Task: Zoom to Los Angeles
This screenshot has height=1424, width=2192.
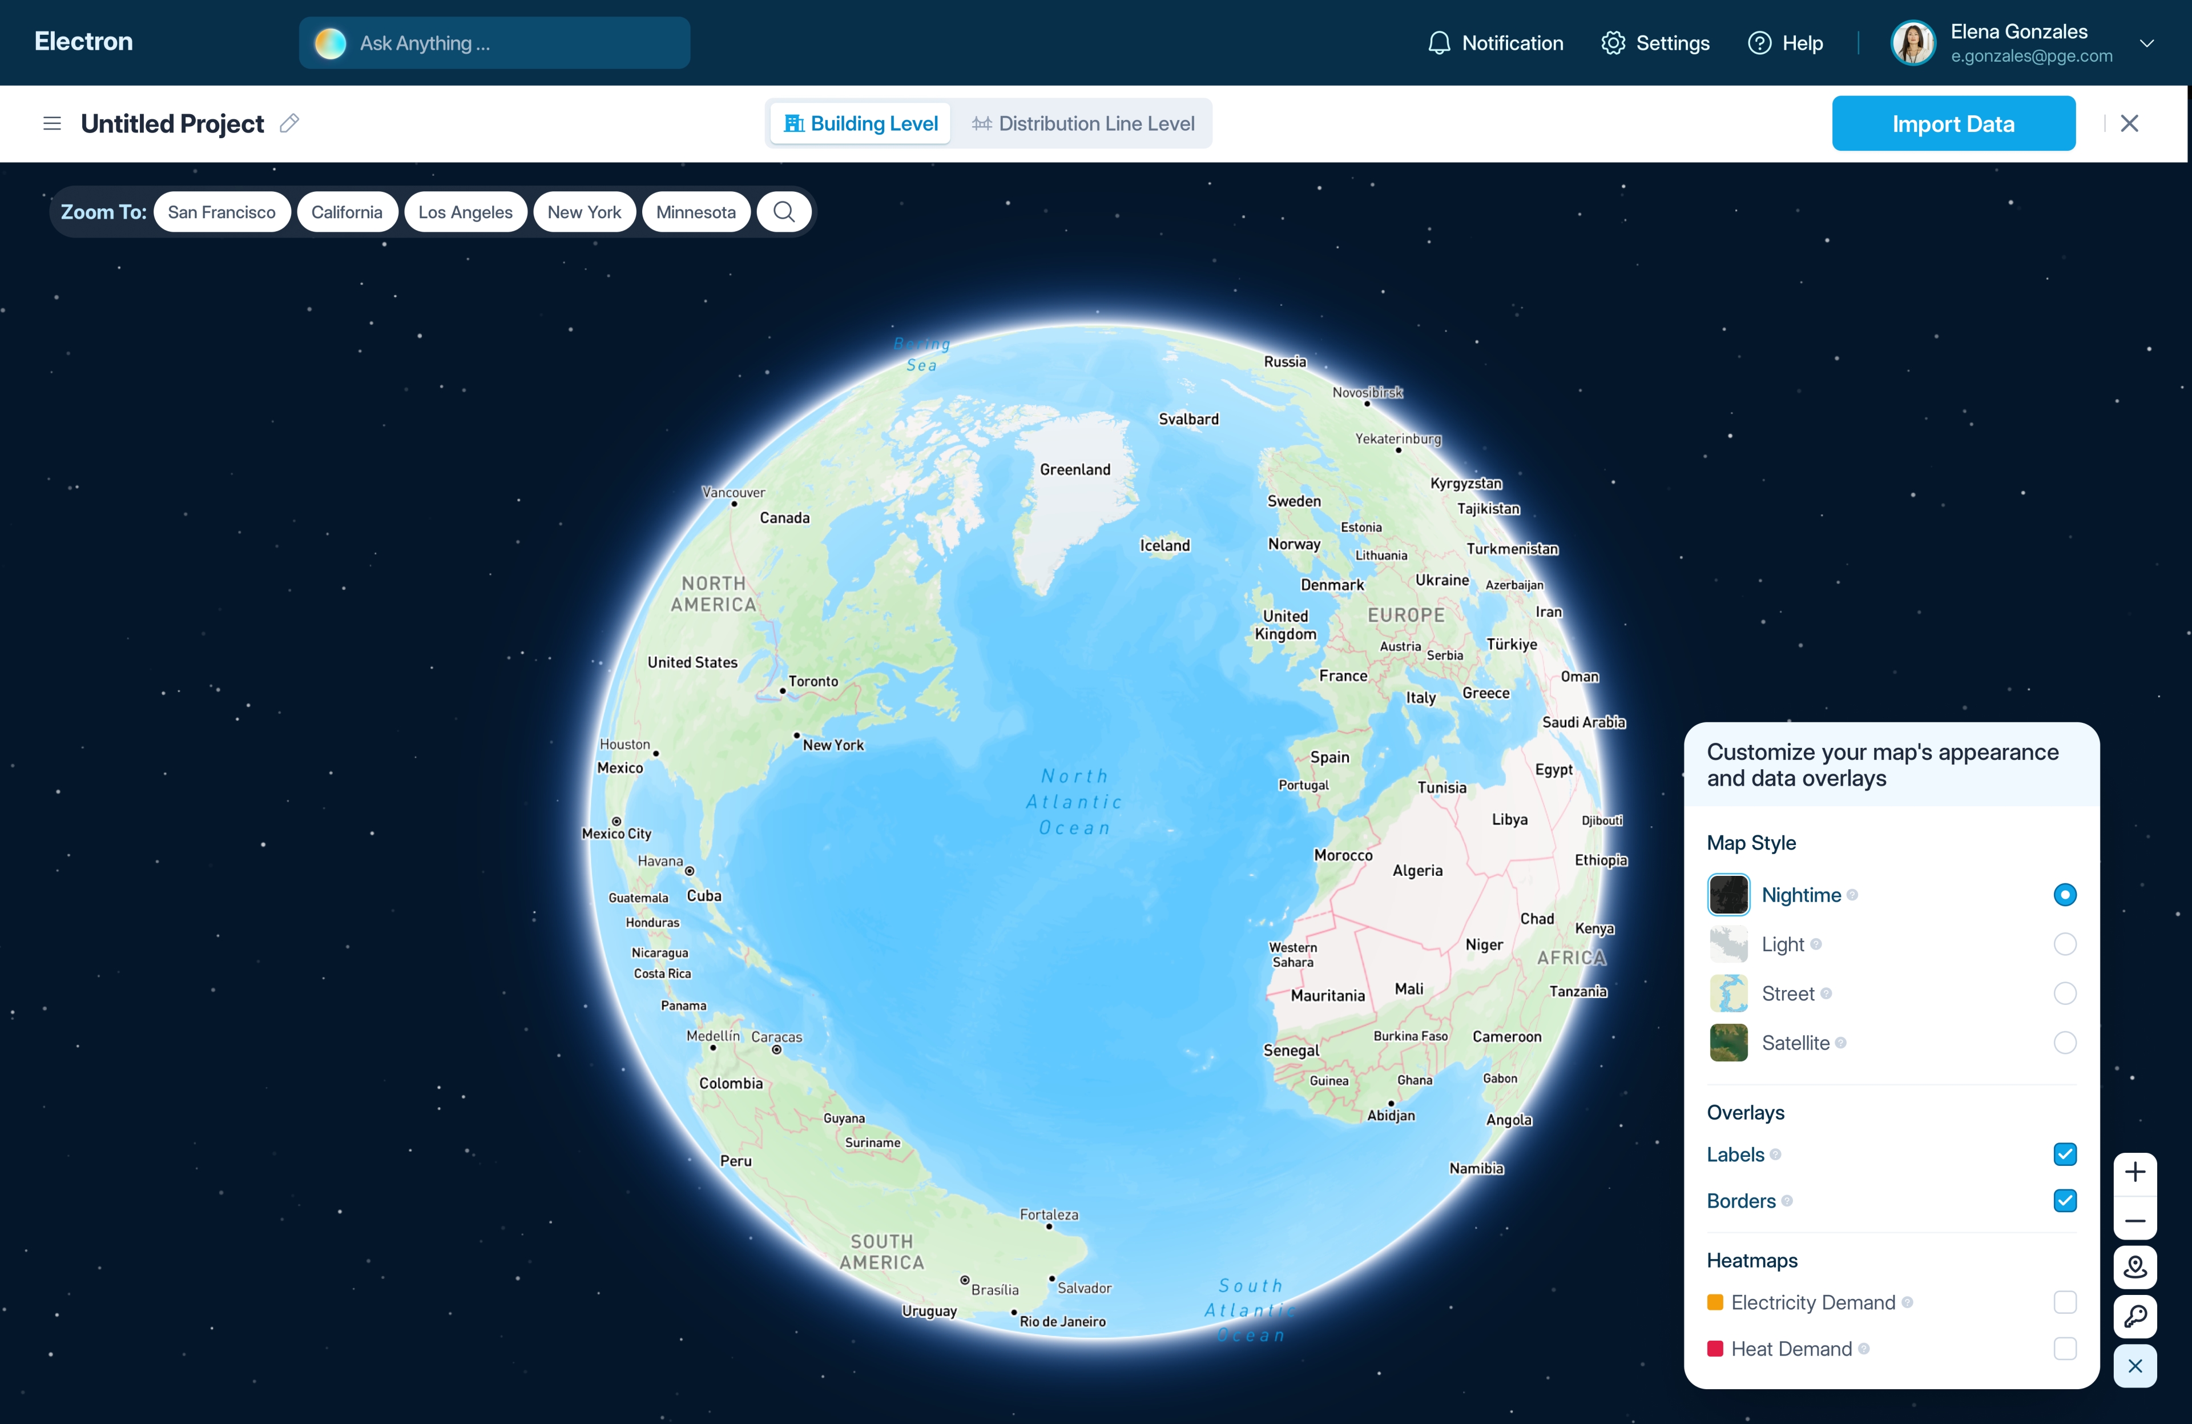Action: point(465,212)
